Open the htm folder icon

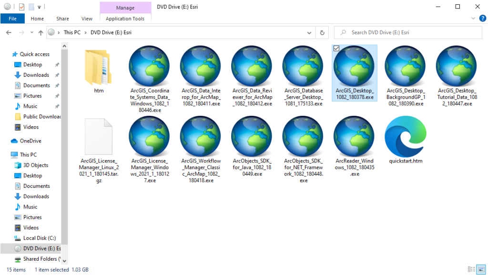point(98,68)
